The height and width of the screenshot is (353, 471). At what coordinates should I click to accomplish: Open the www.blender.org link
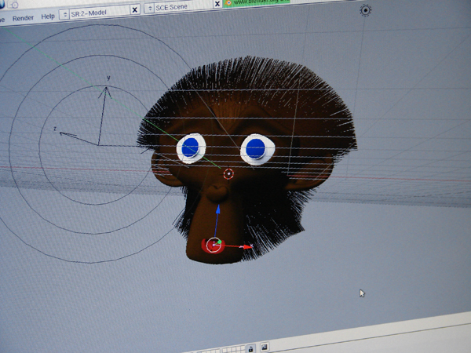[x=255, y=2]
